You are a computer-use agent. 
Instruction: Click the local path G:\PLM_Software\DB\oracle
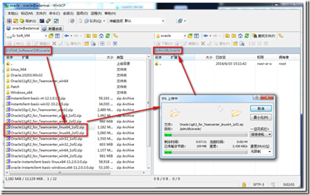(x=28, y=51)
